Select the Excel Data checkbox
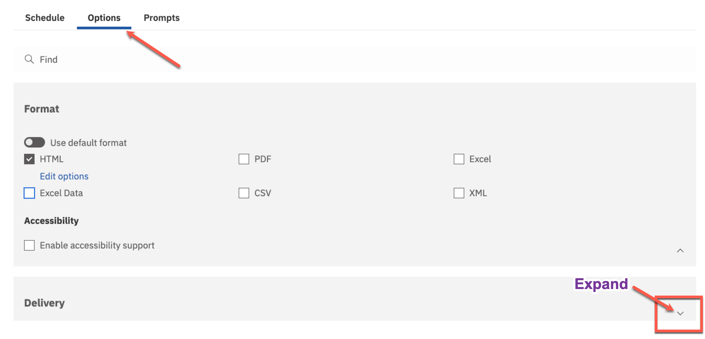 (29, 193)
